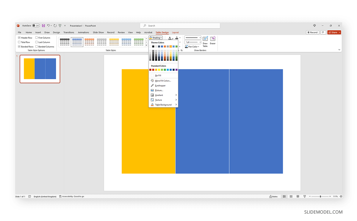Expand the Gradient submenu

[x=164, y=95]
